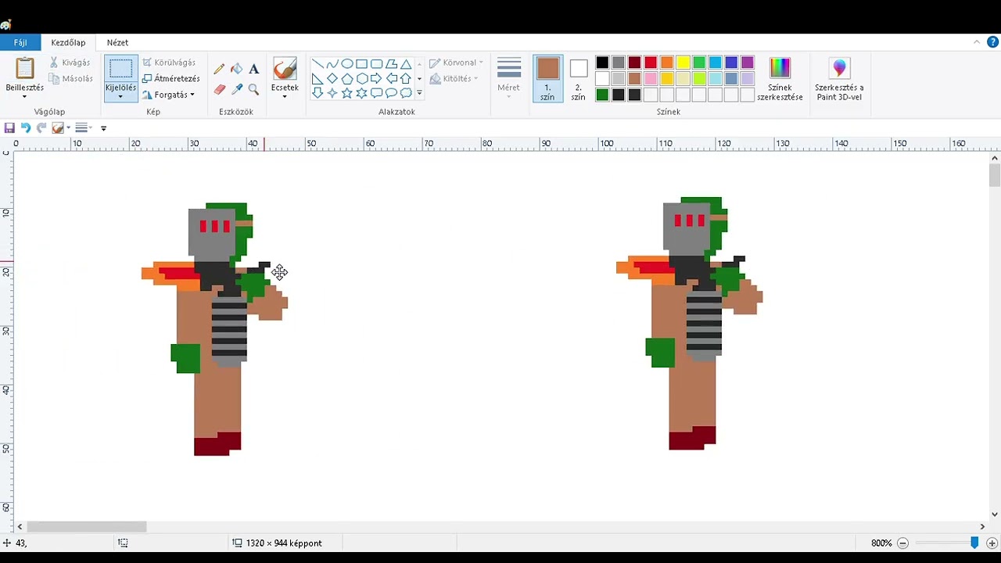Select 2. szín as active color
This screenshot has width=1001, height=563.
click(x=578, y=78)
